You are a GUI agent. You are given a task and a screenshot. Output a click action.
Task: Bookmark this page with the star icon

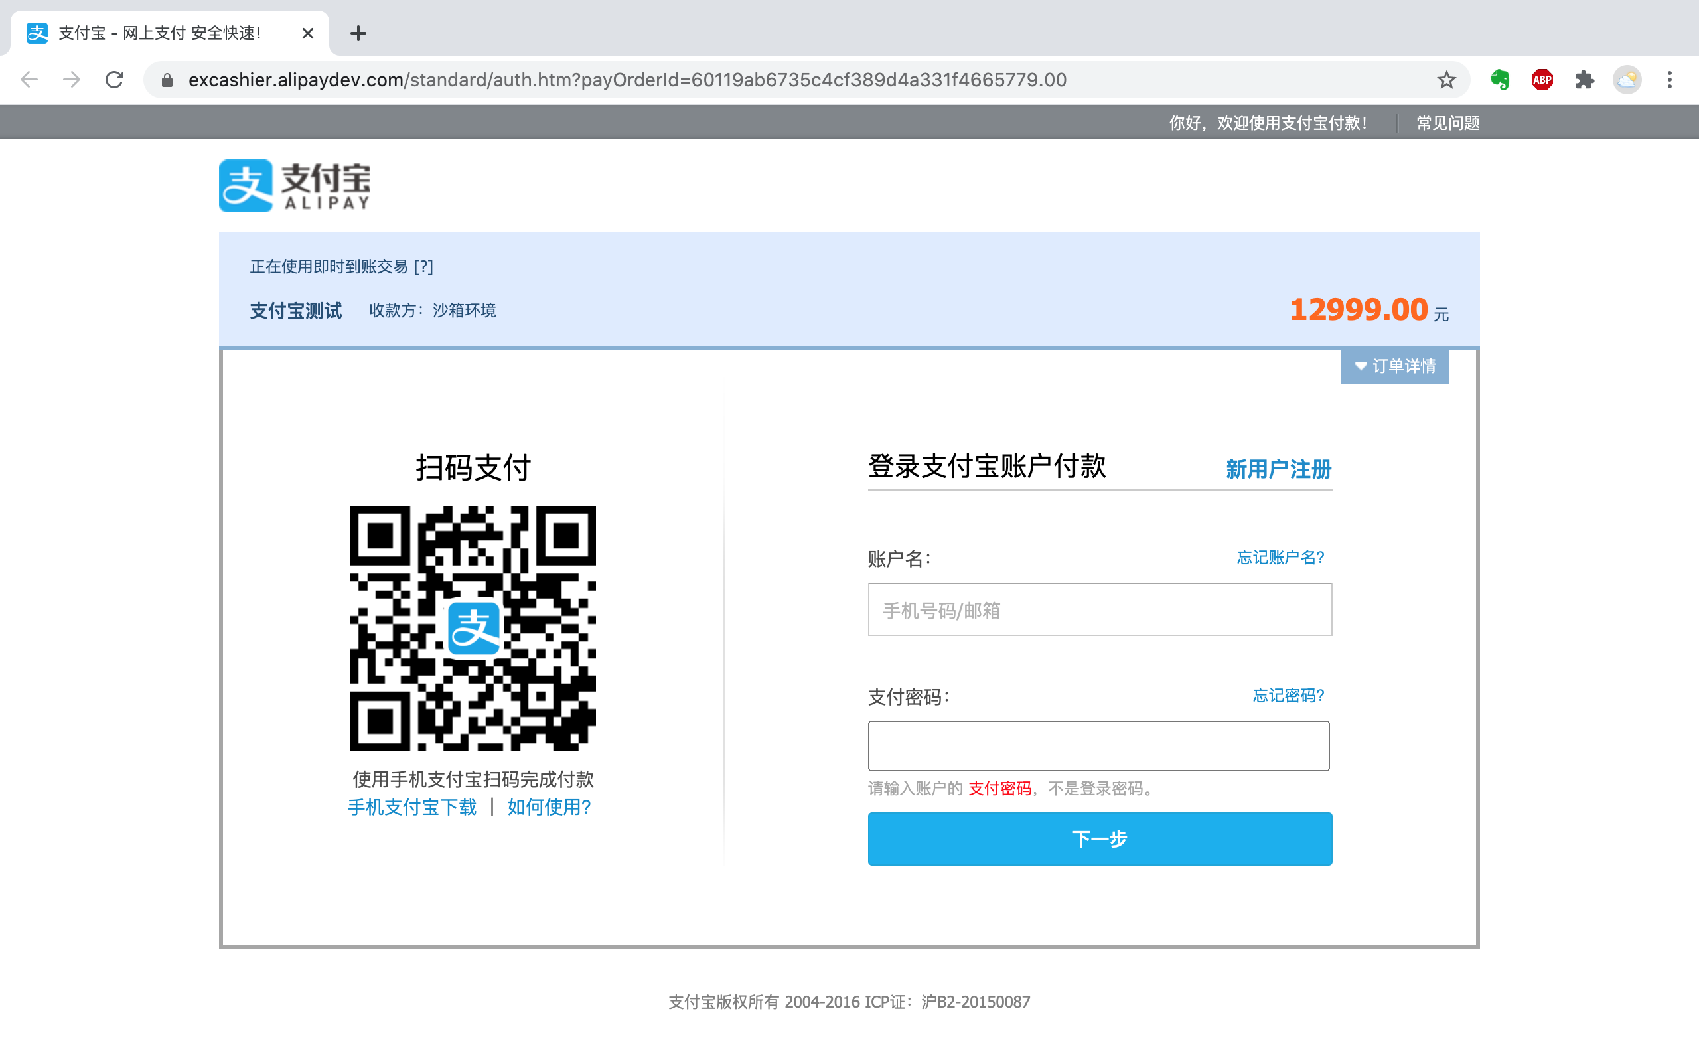(1445, 80)
